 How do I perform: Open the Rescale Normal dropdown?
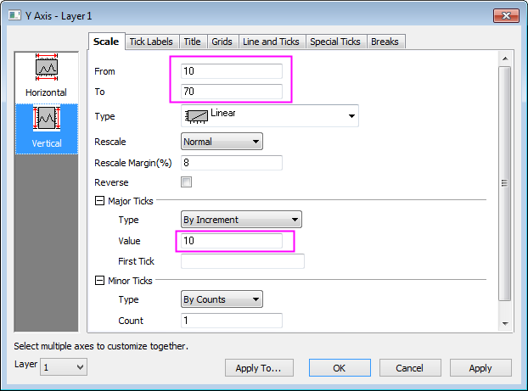[x=222, y=142]
